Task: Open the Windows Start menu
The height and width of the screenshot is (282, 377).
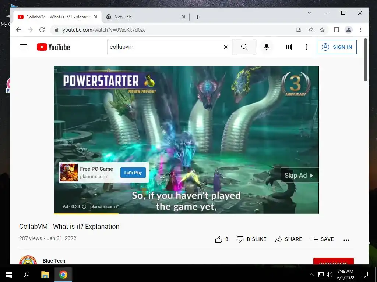Action: 9,275
